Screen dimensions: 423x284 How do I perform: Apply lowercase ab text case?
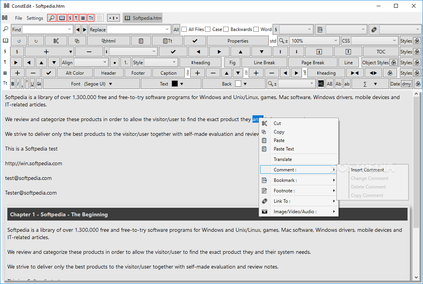point(347,84)
